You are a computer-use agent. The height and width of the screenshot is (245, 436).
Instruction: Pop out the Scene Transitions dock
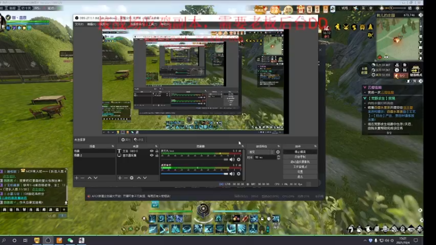278,146
